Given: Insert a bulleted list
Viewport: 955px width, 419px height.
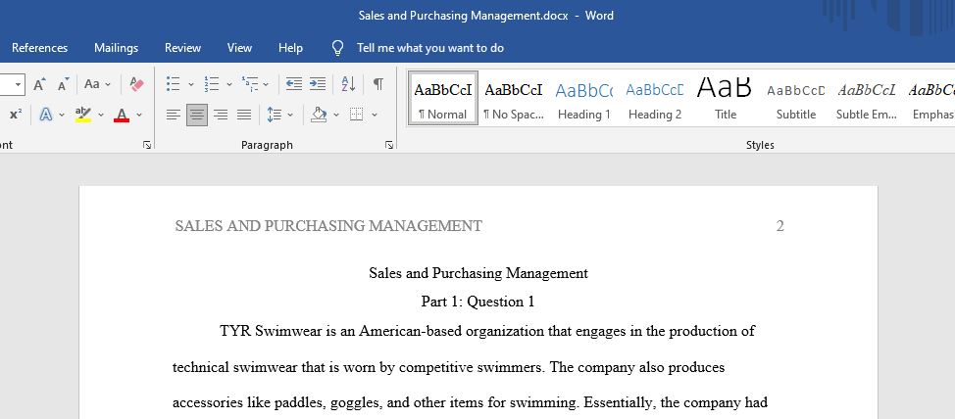Looking at the screenshot, I should pos(173,84).
